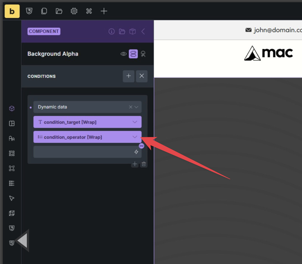Toggle the interactions icon beside Background Alpha
Viewport: 302px width, 264px height.
coord(143,54)
